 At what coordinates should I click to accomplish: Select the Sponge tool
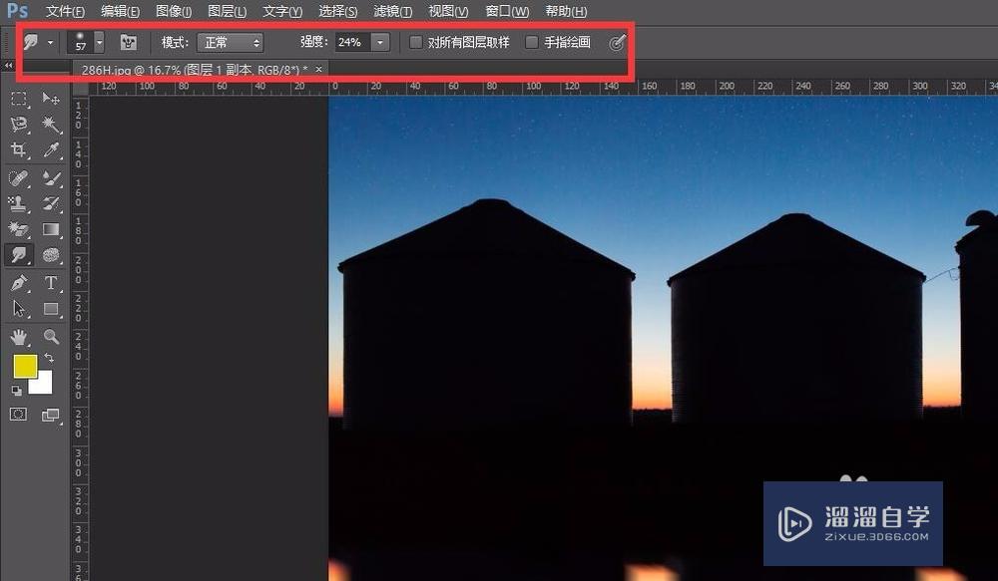coord(51,255)
